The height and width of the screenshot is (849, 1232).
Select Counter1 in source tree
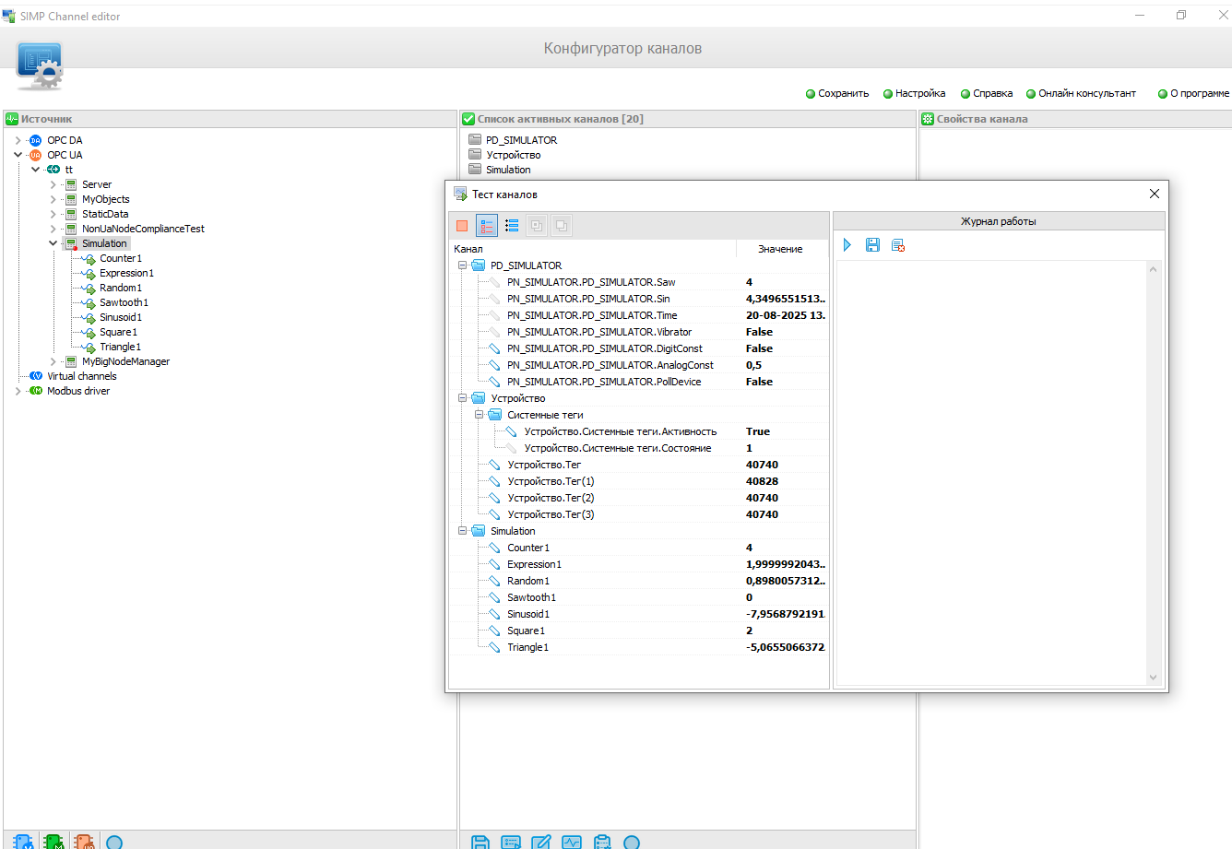(x=121, y=258)
